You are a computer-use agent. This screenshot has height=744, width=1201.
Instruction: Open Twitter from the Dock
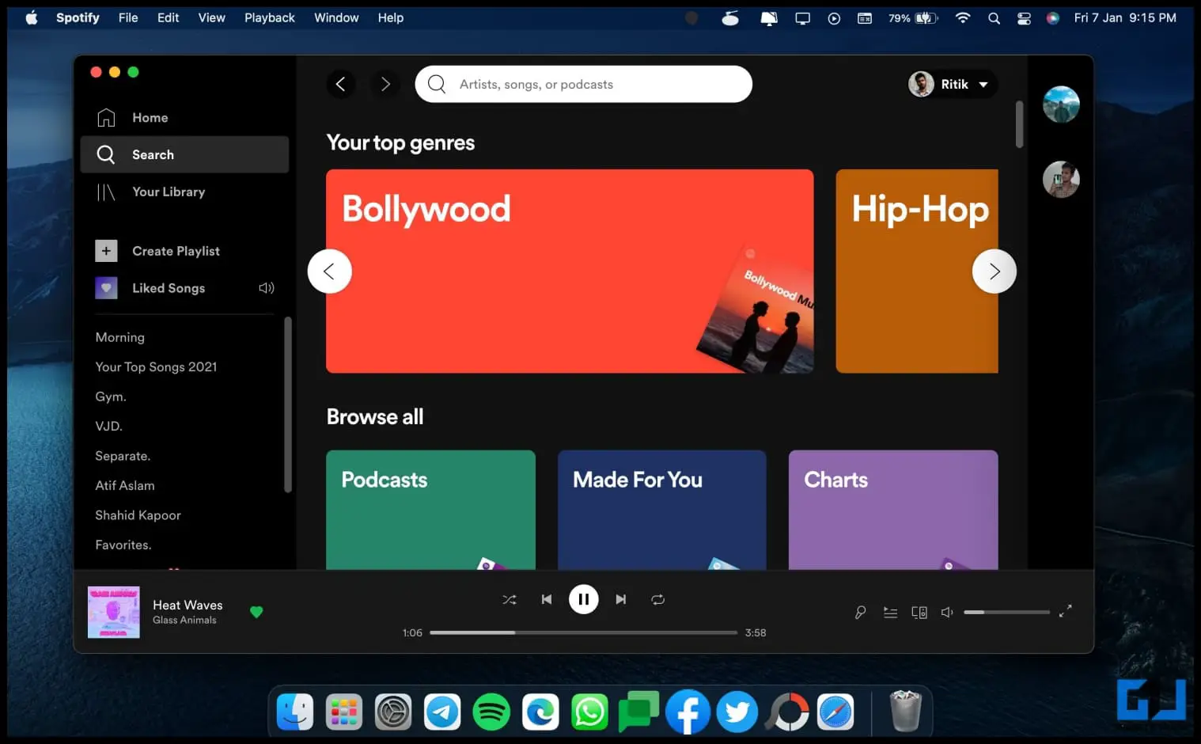pos(737,712)
